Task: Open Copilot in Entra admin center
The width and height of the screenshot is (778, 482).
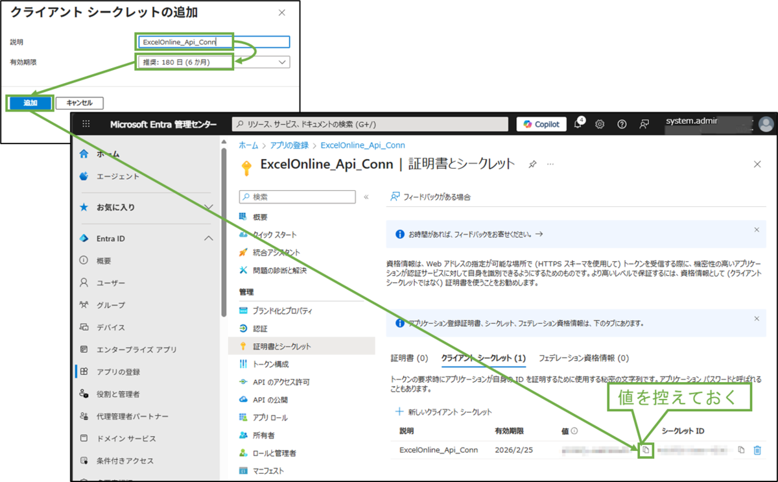Action: click(x=541, y=124)
